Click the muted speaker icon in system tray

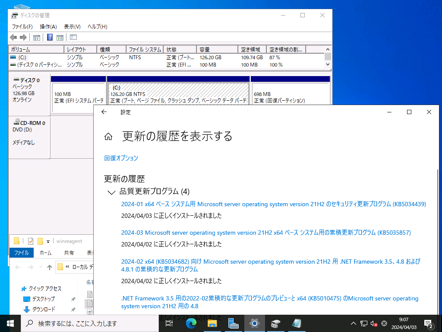pyautogui.click(x=374, y=323)
